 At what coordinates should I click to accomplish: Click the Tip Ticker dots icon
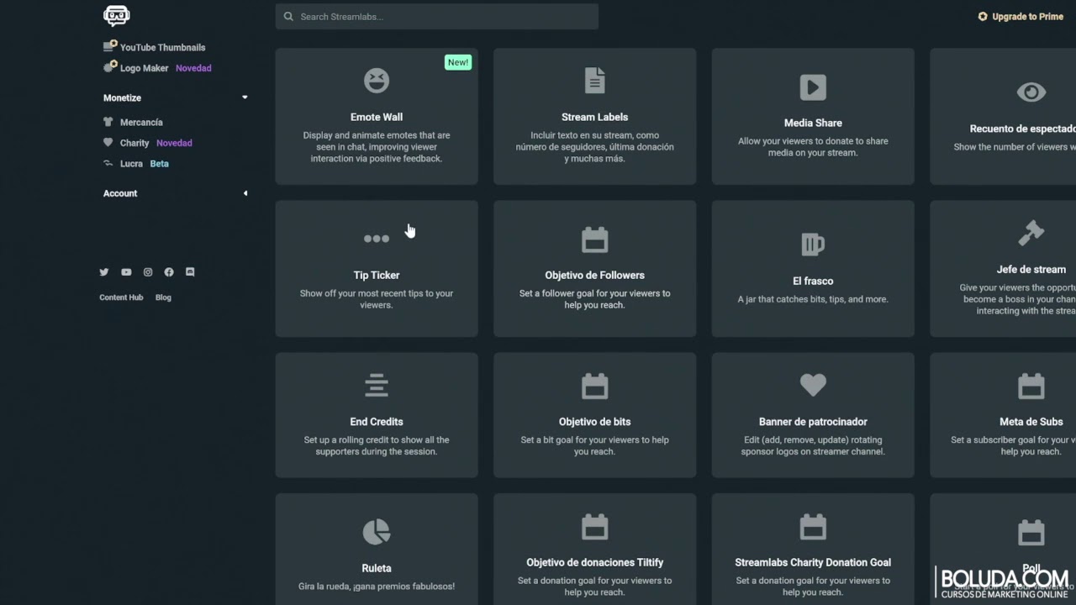coord(377,239)
